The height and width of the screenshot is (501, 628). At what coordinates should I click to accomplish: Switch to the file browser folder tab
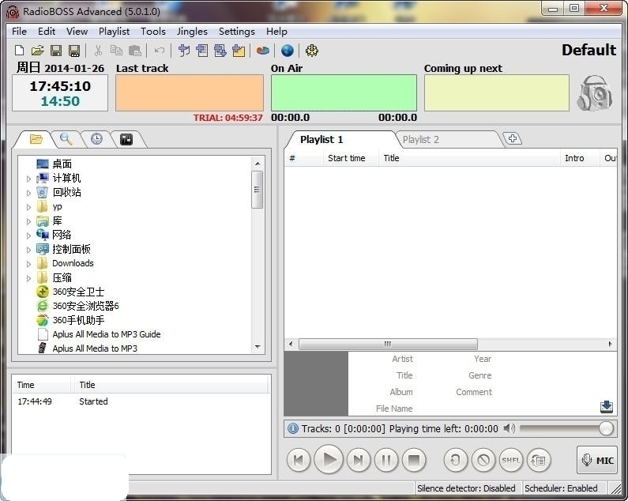click(36, 139)
